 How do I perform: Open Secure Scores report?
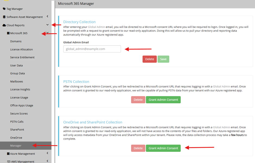(19, 114)
